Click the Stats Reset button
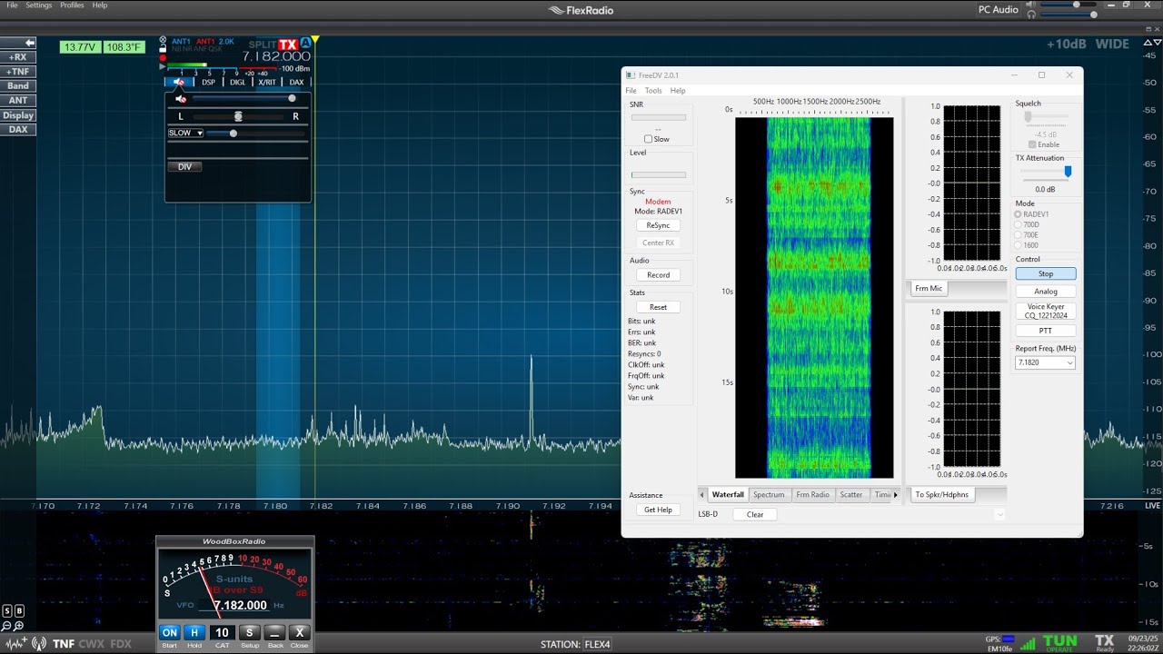Image resolution: width=1163 pixels, height=654 pixels. (658, 307)
